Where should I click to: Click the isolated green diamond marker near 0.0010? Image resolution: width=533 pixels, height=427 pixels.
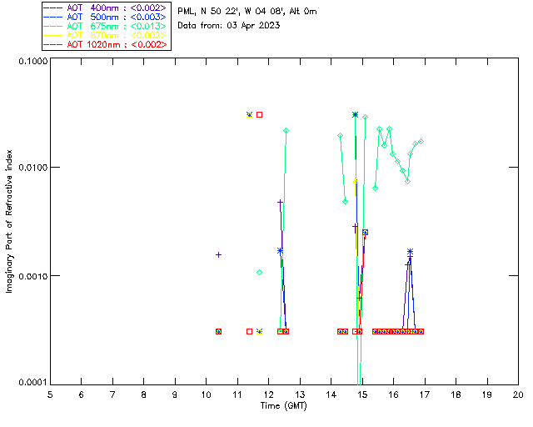(x=259, y=273)
